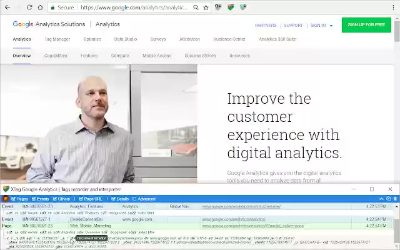
Task: Click the 'Analytics: Features' event category cell
Action: (x=86, y=206)
